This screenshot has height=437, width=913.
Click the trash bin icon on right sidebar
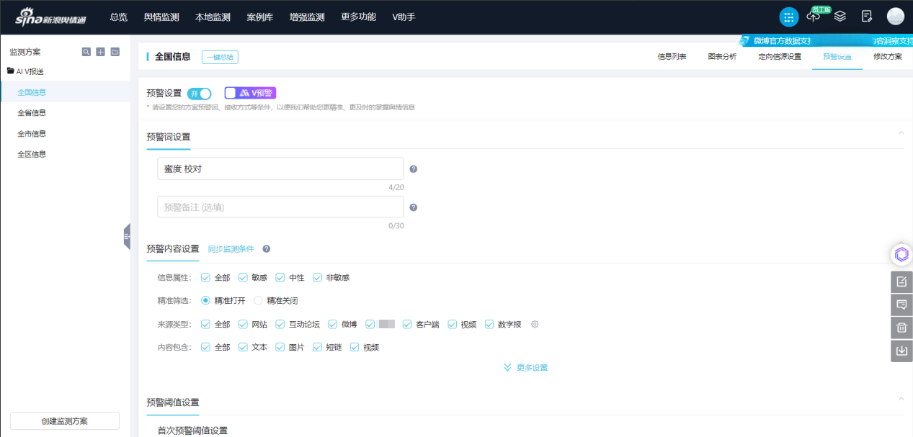901,328
